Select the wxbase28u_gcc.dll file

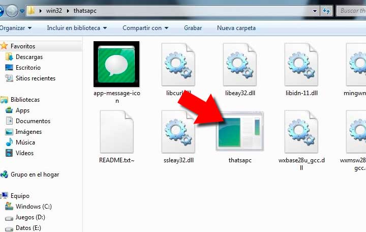point(301,131)
